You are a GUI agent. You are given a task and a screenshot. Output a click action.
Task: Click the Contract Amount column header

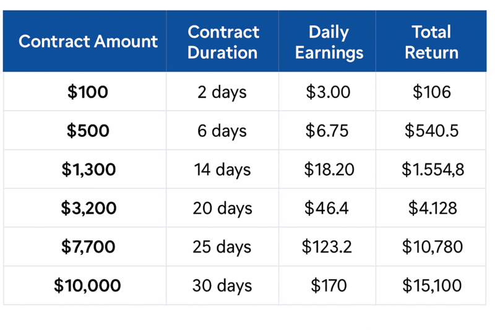[x=88, y=42]
